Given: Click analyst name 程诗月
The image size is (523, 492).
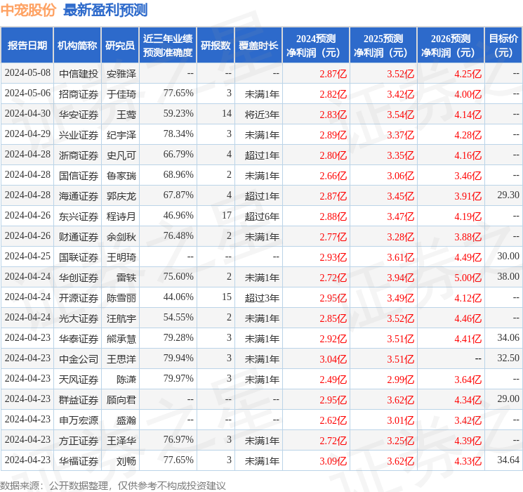Looking at the screenshot, I should pos(121,216).
